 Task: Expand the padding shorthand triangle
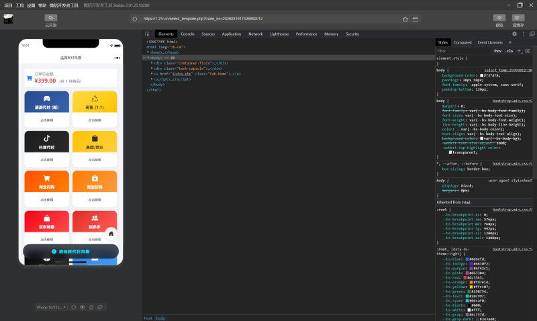click(460, 80)
